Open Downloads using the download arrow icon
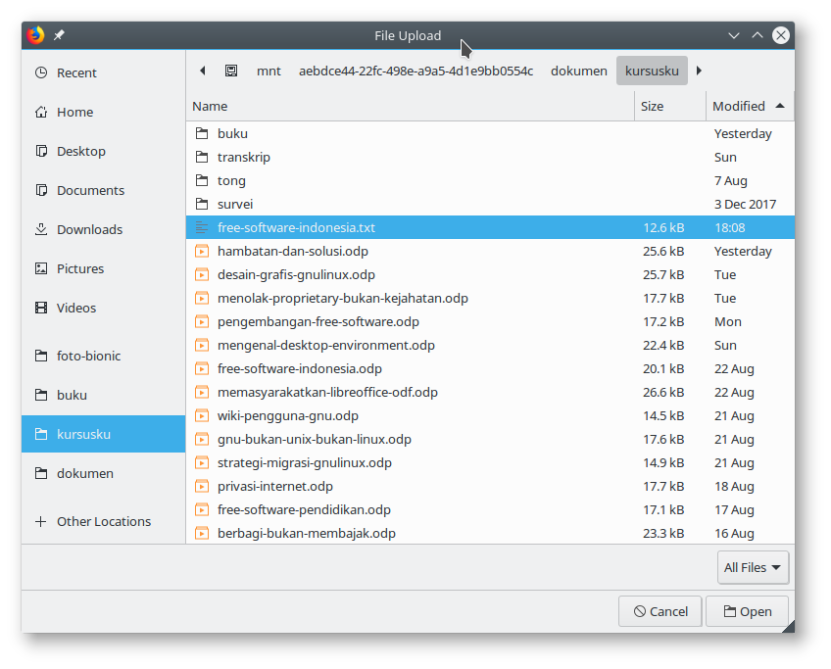Viewport: 831px width, 669px height. click(x=41, y=229)
